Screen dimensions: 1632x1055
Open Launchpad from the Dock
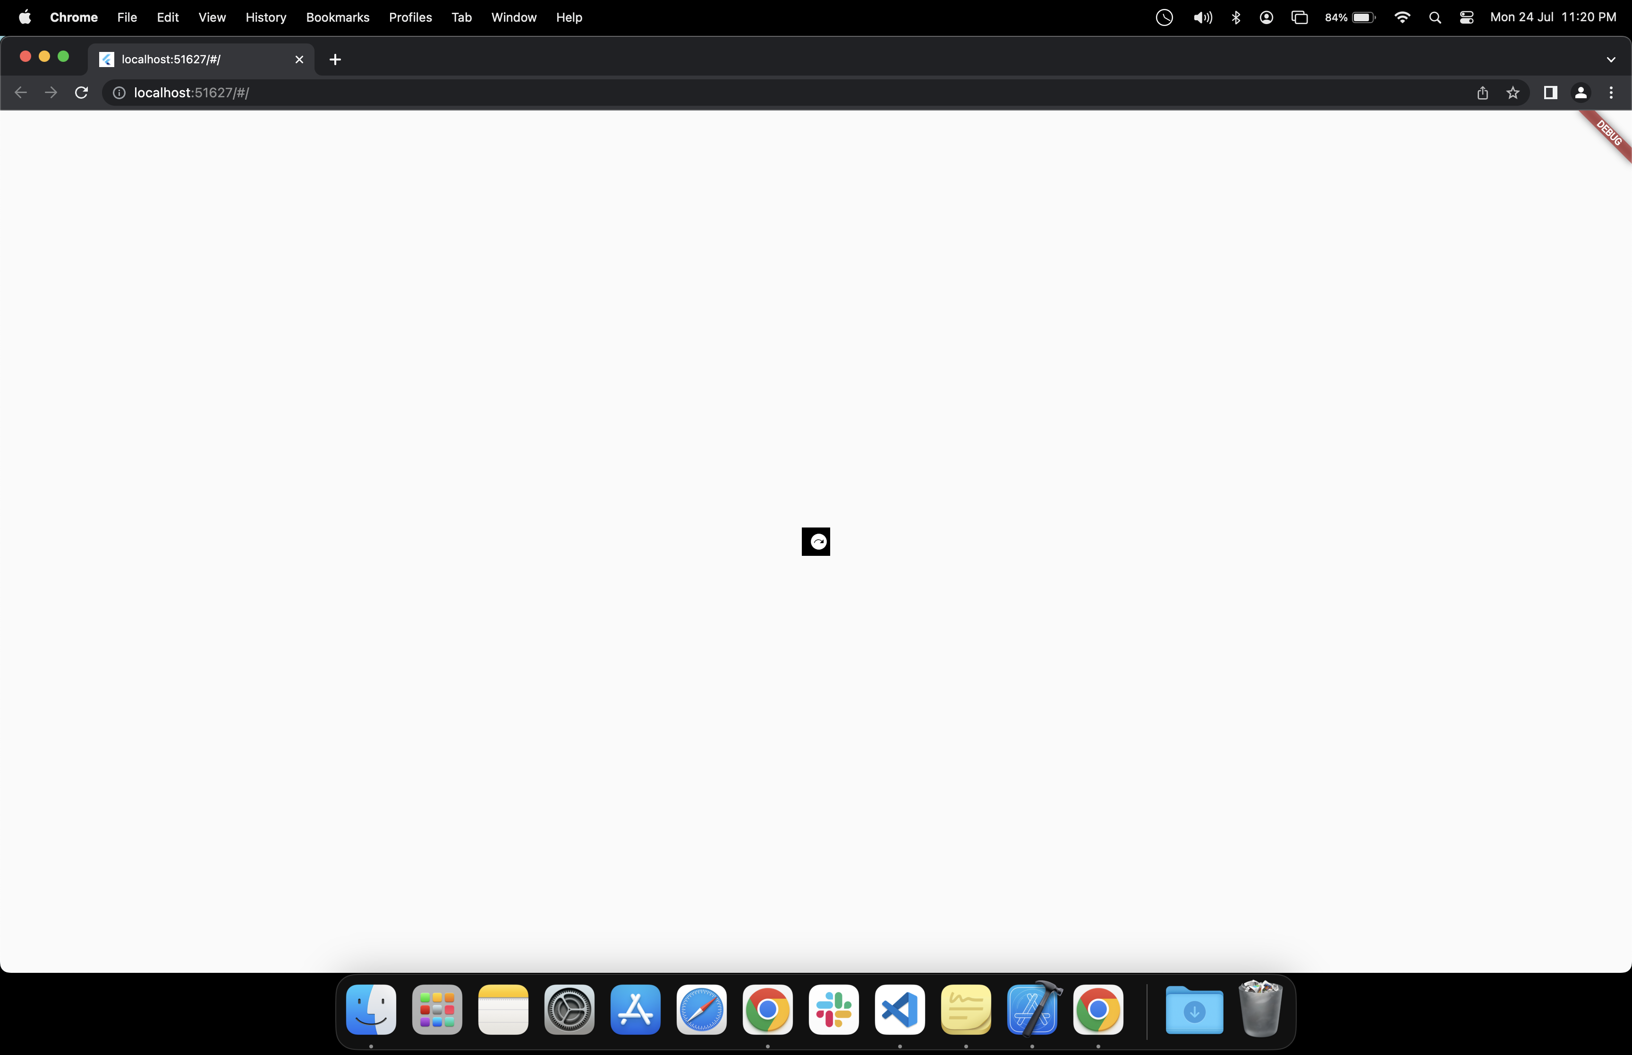point(436,1010)
